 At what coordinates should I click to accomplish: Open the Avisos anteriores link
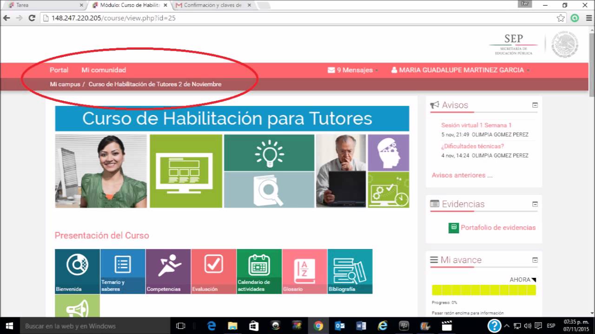pyautogui.click(x=462, y=175)
